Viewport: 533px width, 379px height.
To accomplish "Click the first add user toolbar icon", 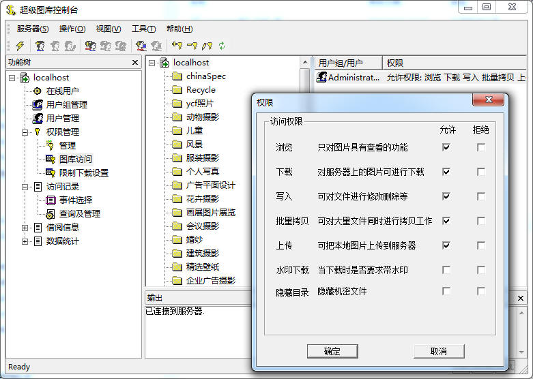I will click(x=40, y=46).
